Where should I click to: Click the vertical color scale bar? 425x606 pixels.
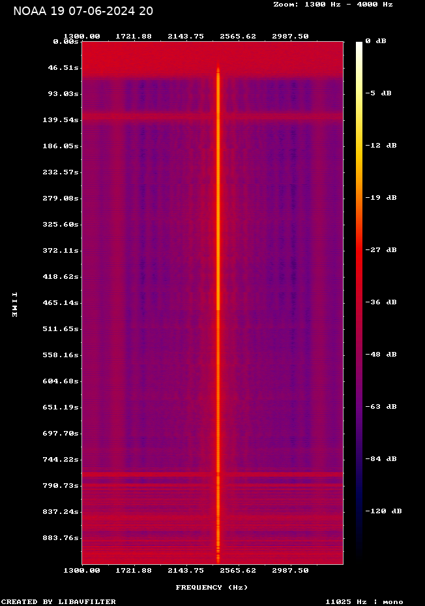[x=359, y=300]
